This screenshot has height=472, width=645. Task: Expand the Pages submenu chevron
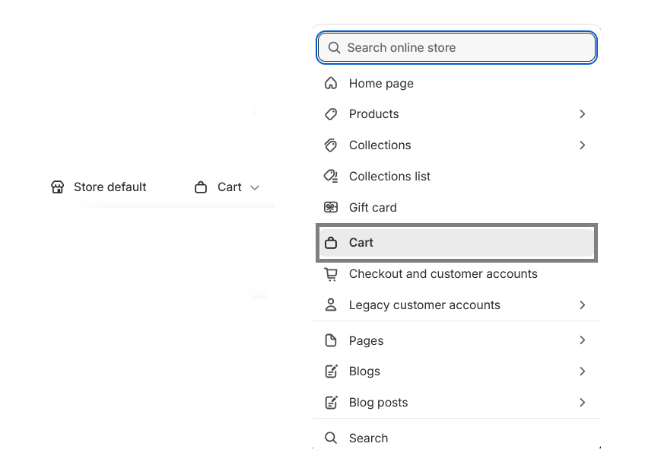click(582, 340)
